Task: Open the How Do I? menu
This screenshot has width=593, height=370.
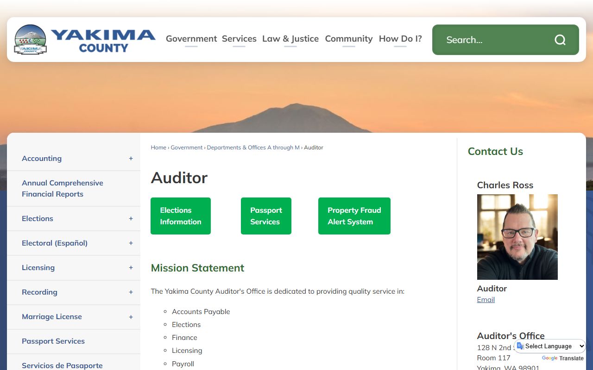Action: [400, 39]
